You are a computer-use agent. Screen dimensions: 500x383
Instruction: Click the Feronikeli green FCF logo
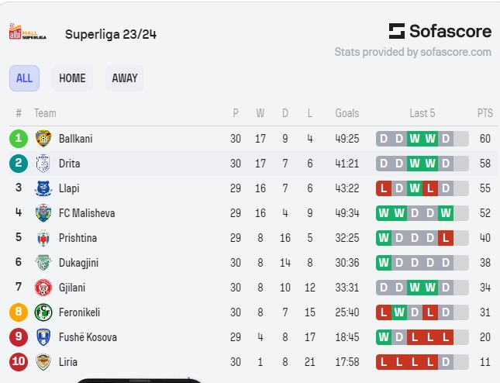43,312
